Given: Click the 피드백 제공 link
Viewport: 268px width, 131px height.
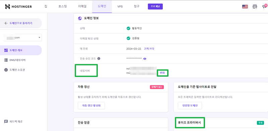Looking at the screenshot, I should pos(16,121).
